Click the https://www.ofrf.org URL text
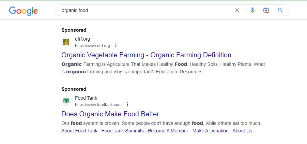 (x=92, y=46)
